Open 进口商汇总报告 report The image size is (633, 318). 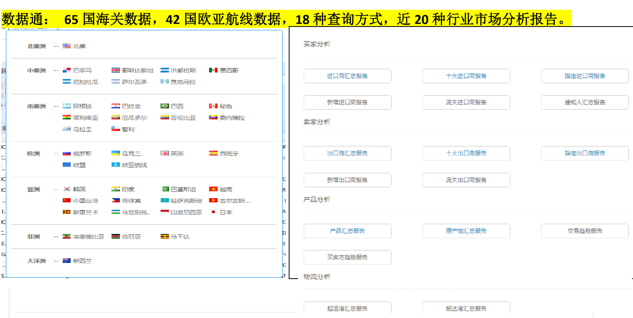point(347,76)
